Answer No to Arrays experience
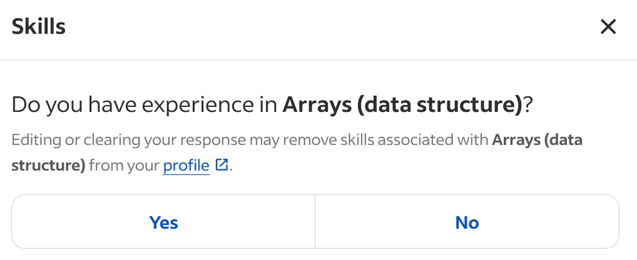The width and height of the screenshot is (637, 260). click(467, 222)
